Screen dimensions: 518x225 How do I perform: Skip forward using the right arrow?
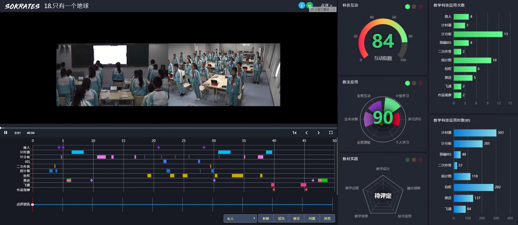(x=319, y=133)
